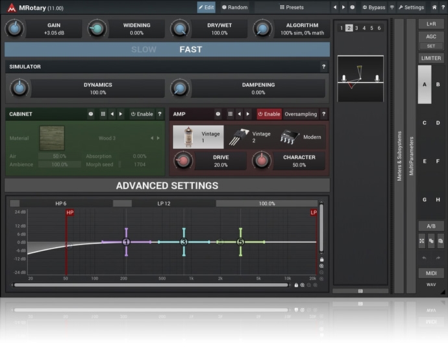Screen dimensions: 448x348
Task: Select the SLOW speed mode
Action: click(143, 49)
